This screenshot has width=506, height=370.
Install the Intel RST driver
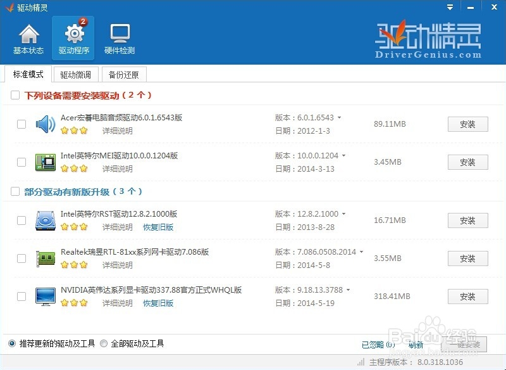[467, 220]
